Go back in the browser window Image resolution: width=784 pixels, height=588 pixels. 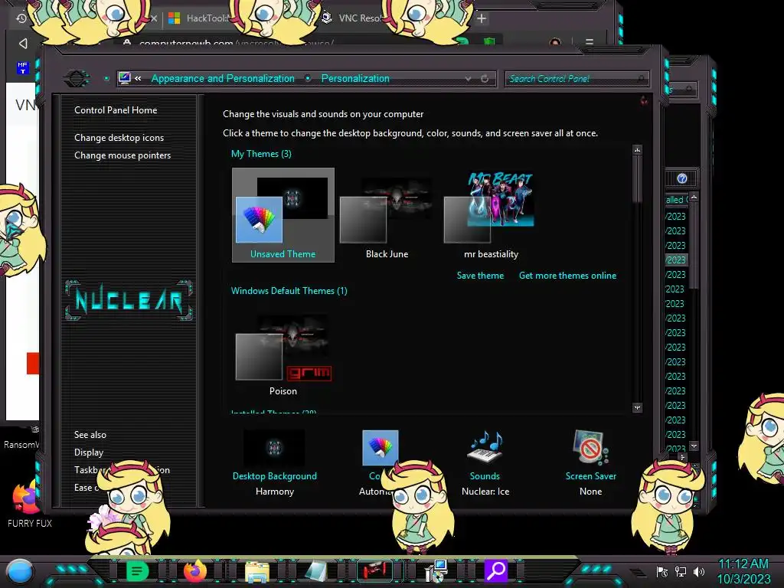click(23, 44)
